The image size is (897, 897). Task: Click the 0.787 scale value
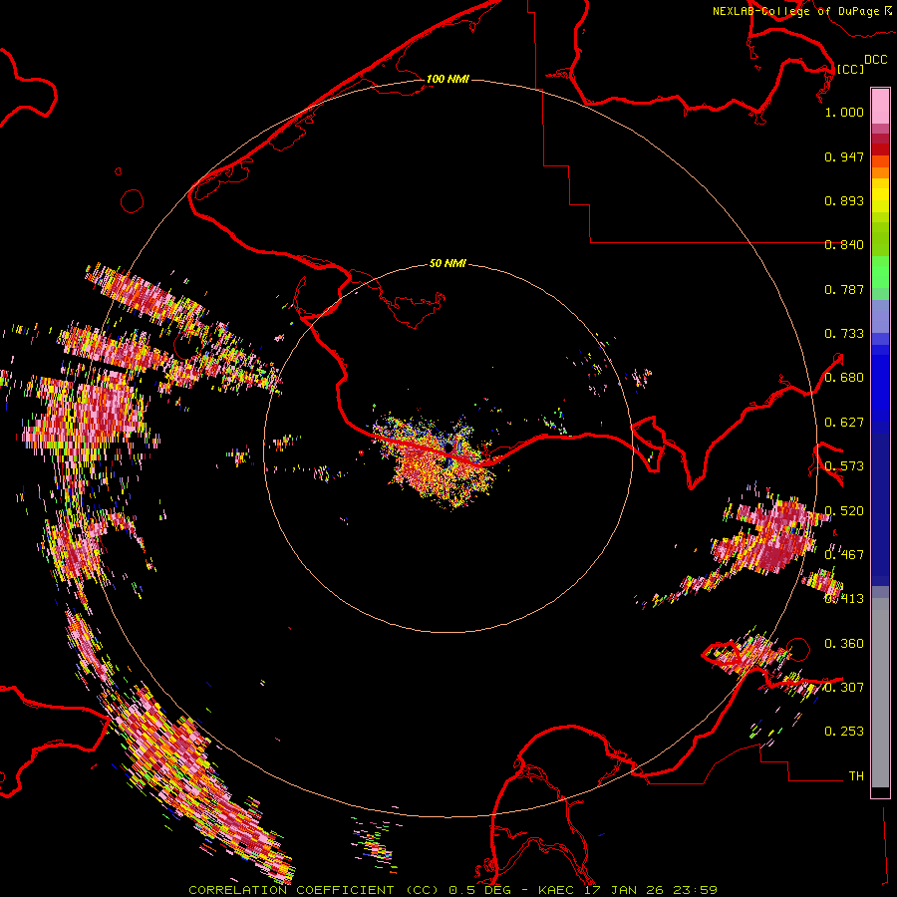(x=844, y=289)
